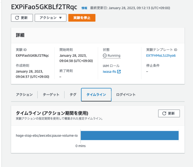The height and width of the screenshot is (167, 193).
Task: Click creation time value 09:04:37 (UTC+09:00)
Action: click(x=33, y=77)
